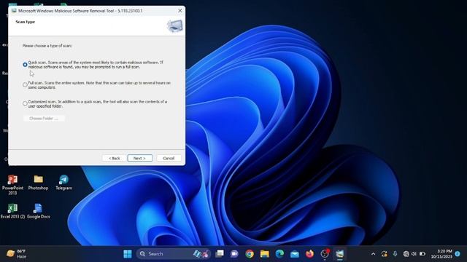
Task: Close the Removal Tool dialog window
Action: click(x=180, y=11)
